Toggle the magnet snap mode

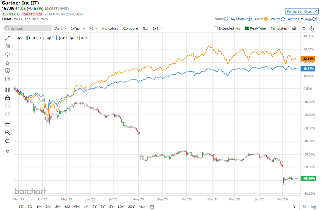click(8, 90)
